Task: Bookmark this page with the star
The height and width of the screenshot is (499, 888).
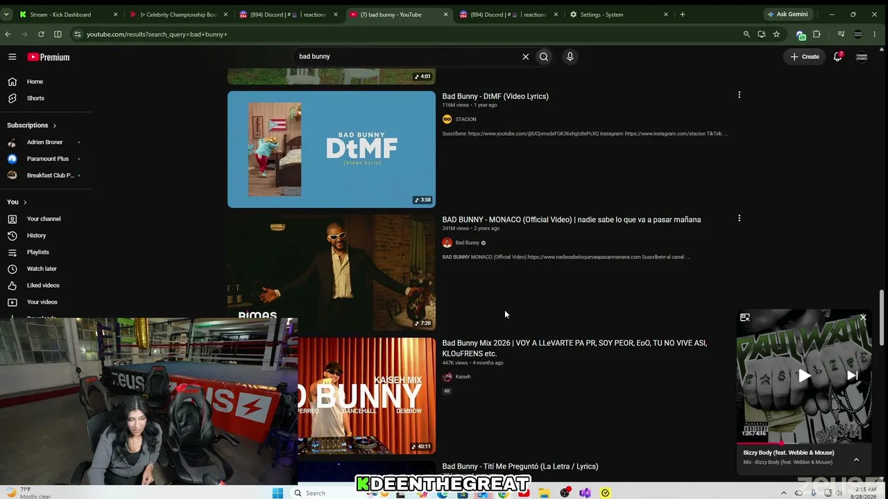Action: point(776,34)
